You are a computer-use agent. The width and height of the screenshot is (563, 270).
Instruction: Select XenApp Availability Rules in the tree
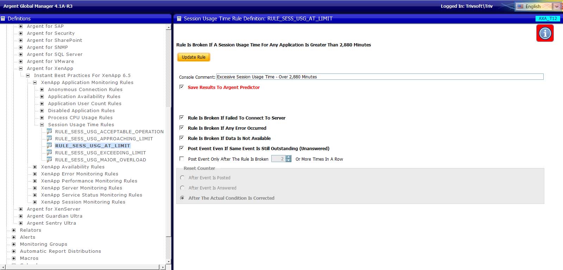tap(72, 167)
